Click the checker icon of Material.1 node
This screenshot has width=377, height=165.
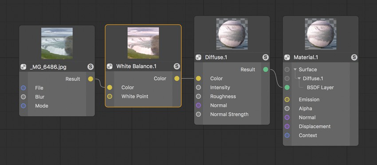tap(287, 57)
